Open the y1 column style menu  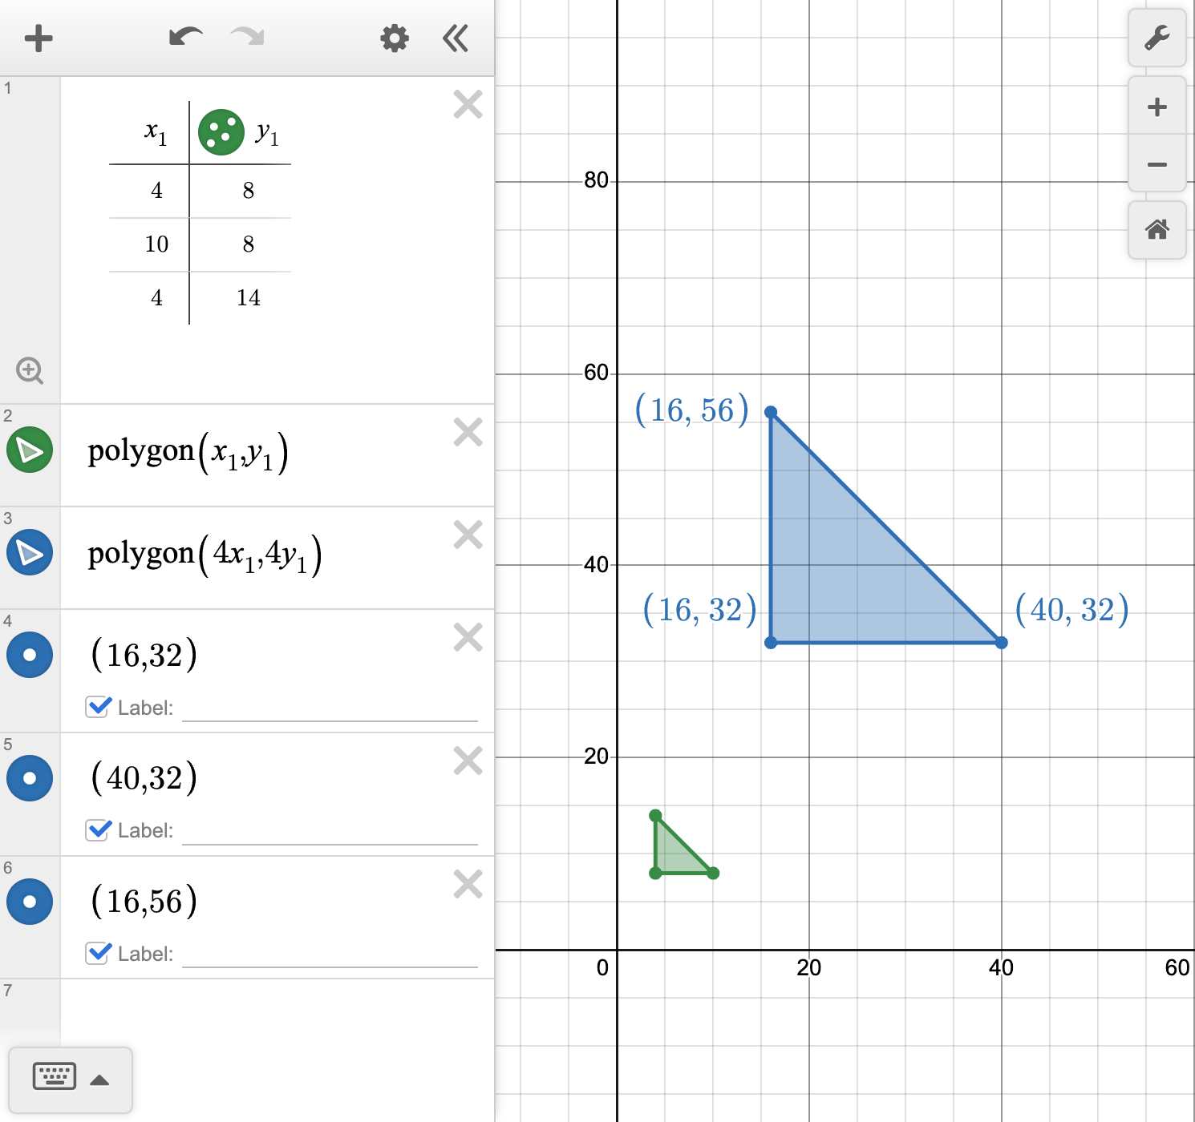point(221,131)
